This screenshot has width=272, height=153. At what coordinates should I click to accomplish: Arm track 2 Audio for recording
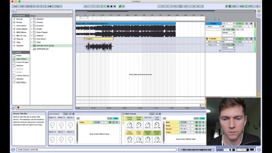(x=251, y=39)
